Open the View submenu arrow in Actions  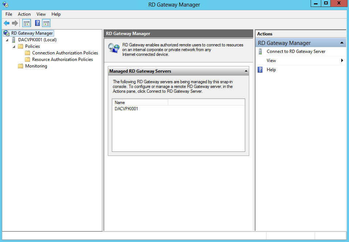[x=342, y=61]
